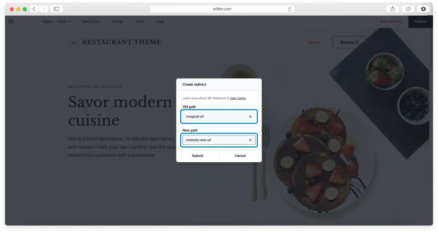Click the Create redirect dialog title
Viewport: 438px width, 233px height.
194,84
